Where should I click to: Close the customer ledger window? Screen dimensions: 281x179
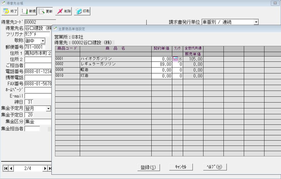(273, 3)
